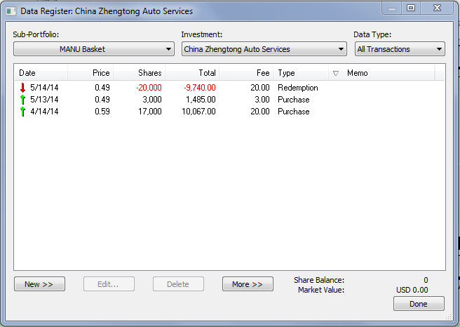
Task: Click the USD 0.00 market value
Action: tap(412, 290)
